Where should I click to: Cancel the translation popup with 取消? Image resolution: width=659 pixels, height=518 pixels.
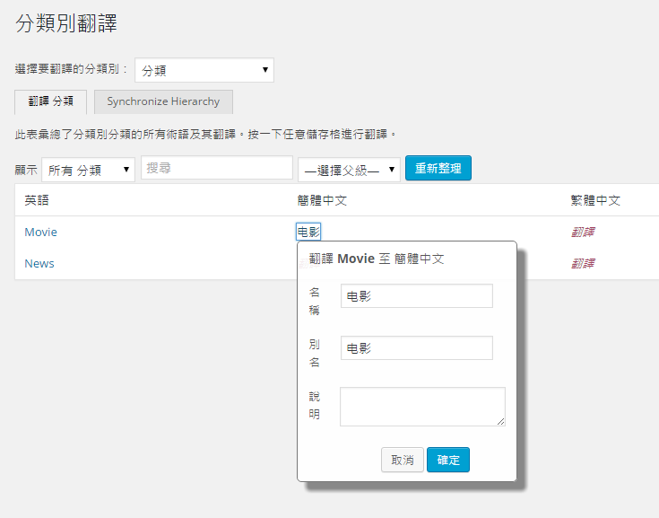click(x=402, y=460)
